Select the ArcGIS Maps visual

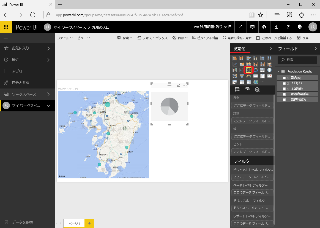[x=256, y=82]
